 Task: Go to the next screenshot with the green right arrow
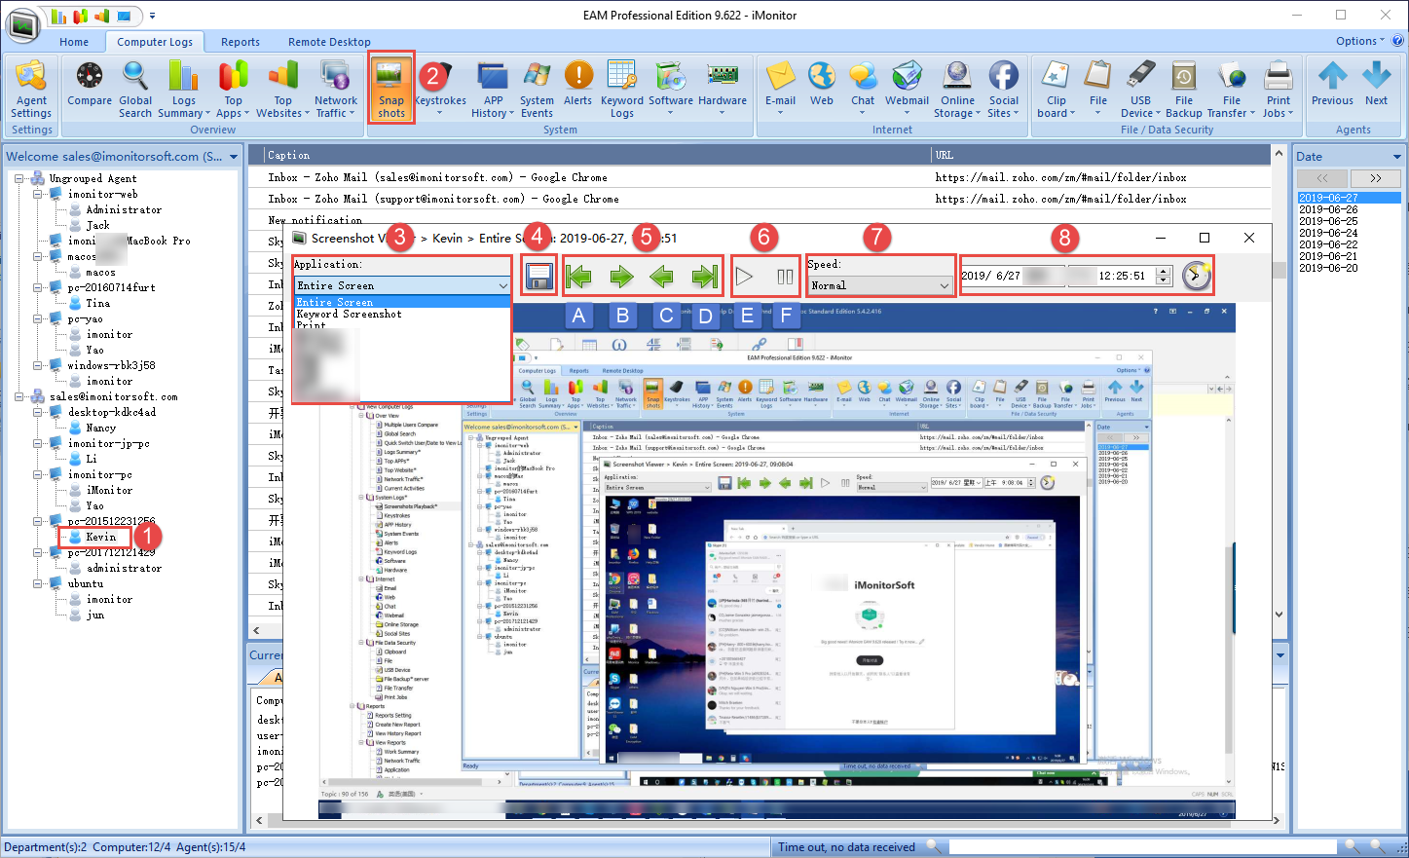tap(620, 277)
